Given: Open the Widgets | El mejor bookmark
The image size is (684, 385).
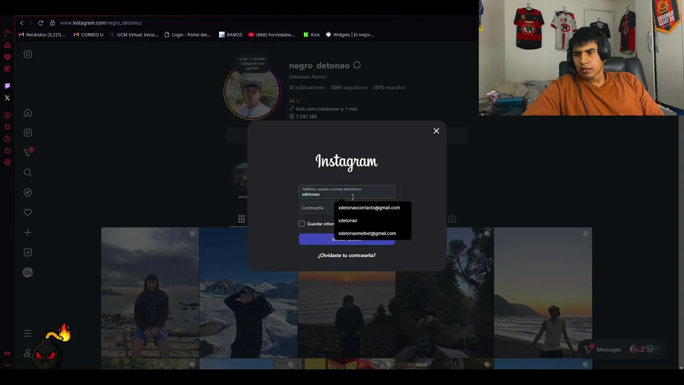Looking at the screenshot, I should (x=349, y=35).
